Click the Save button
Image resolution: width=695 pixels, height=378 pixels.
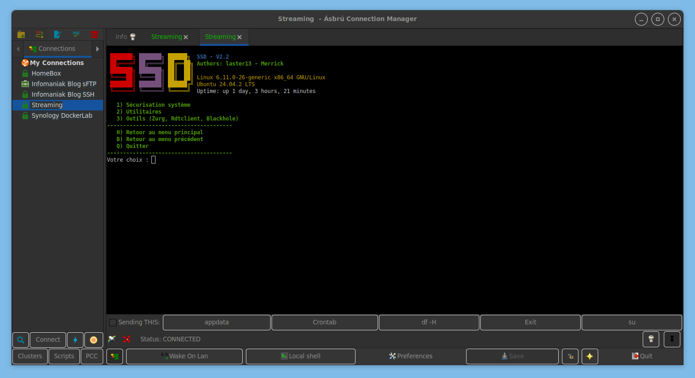pos(512,356)
